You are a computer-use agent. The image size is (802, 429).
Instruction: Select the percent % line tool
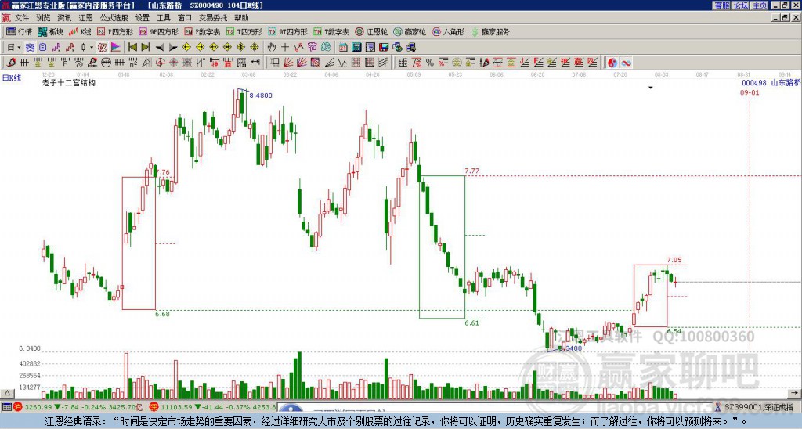click(430, 63)
